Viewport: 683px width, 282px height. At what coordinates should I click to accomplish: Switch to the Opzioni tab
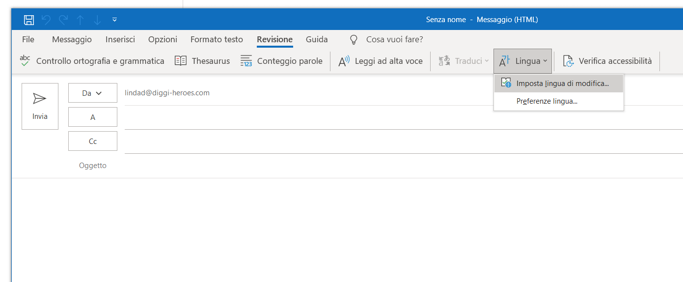[163, 39]
